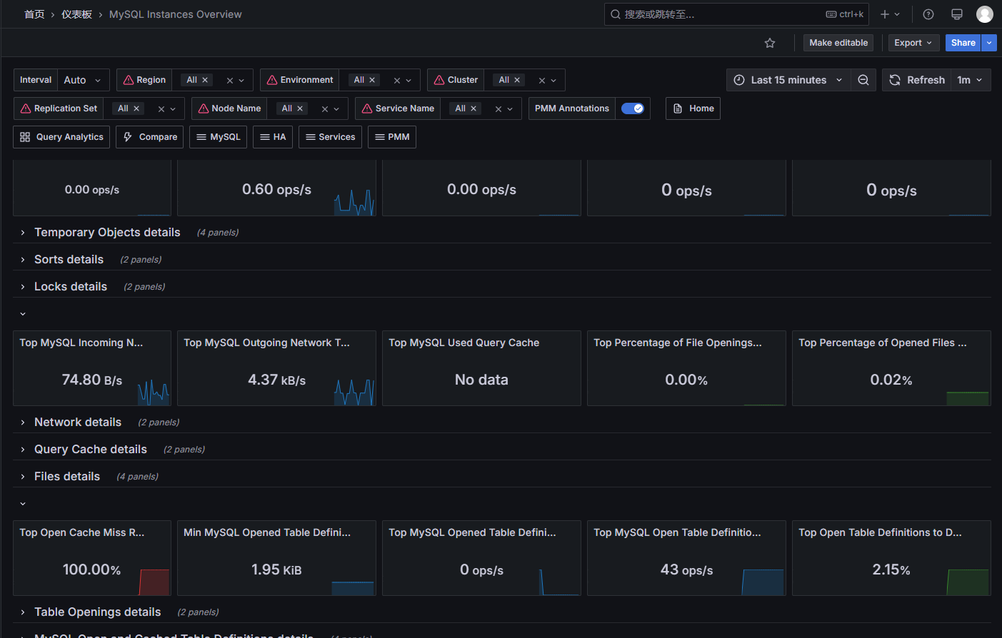
Task: Clear the Cluster variable value
Action: 542,81
